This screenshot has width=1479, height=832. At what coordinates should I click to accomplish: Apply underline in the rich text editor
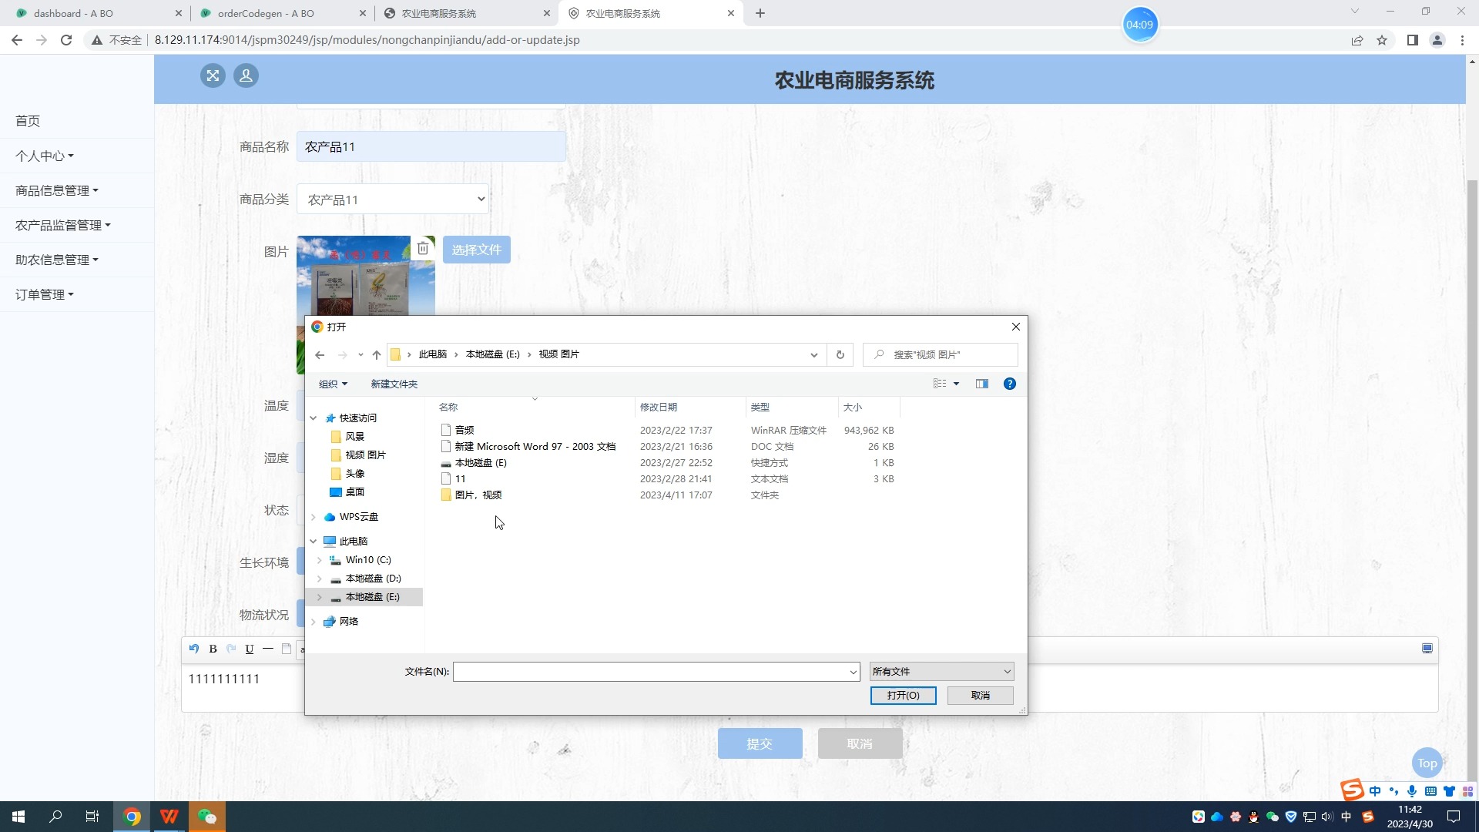pyautogui.click(x=250, y=649)
